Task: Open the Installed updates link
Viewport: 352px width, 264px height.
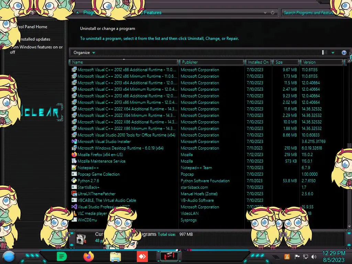Action: coord(35,39)
